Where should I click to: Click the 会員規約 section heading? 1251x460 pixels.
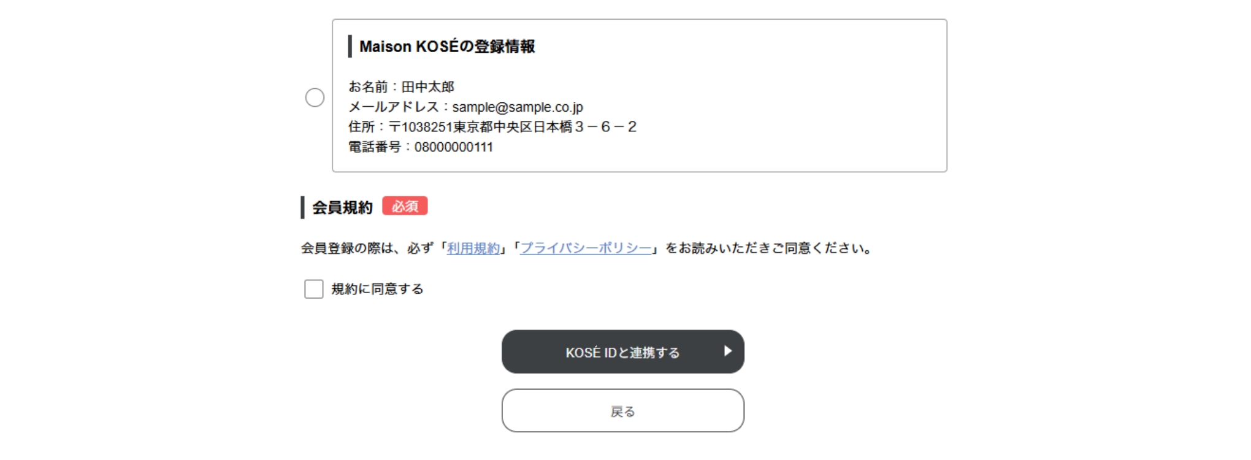coord(342,207)
